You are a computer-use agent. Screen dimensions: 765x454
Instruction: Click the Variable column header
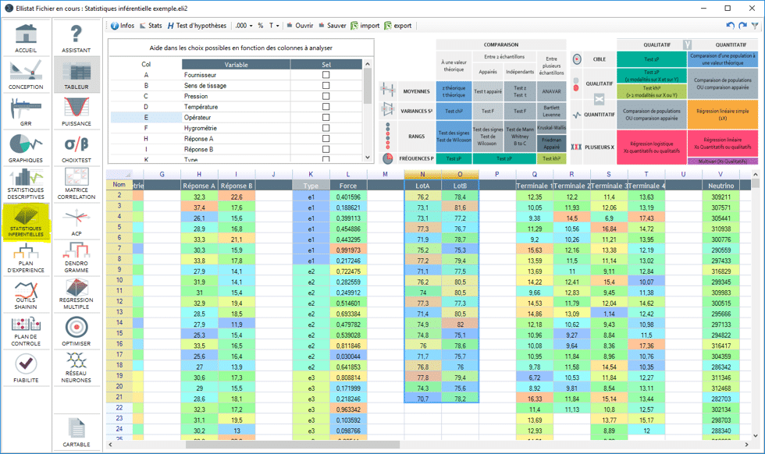click(236, 65)
